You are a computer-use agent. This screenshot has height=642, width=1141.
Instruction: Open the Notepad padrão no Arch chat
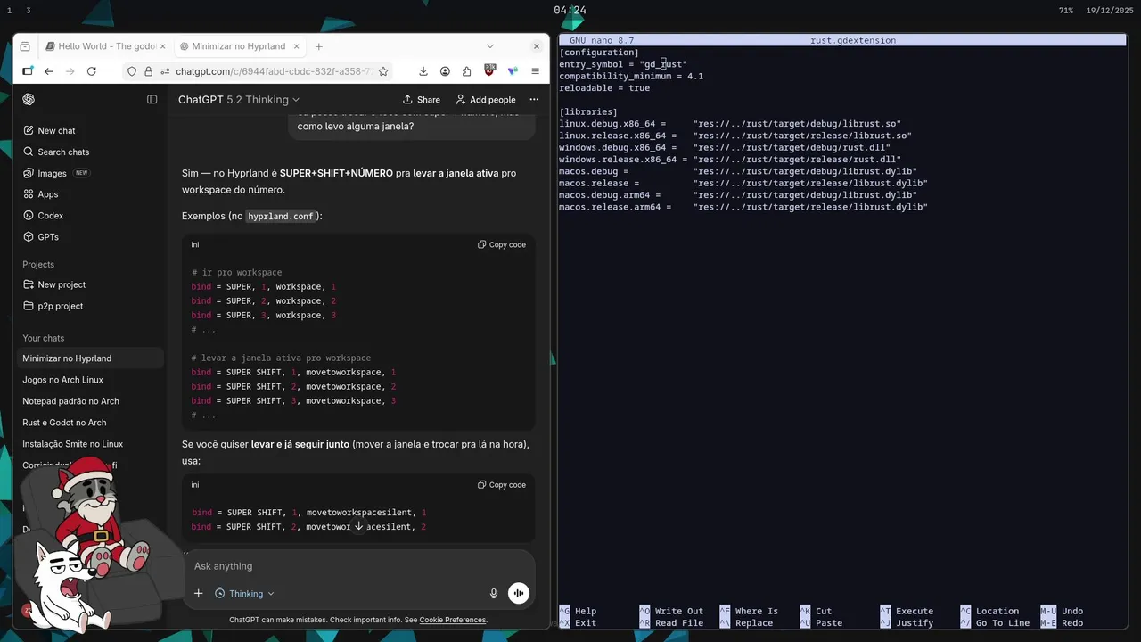point(70,401)
